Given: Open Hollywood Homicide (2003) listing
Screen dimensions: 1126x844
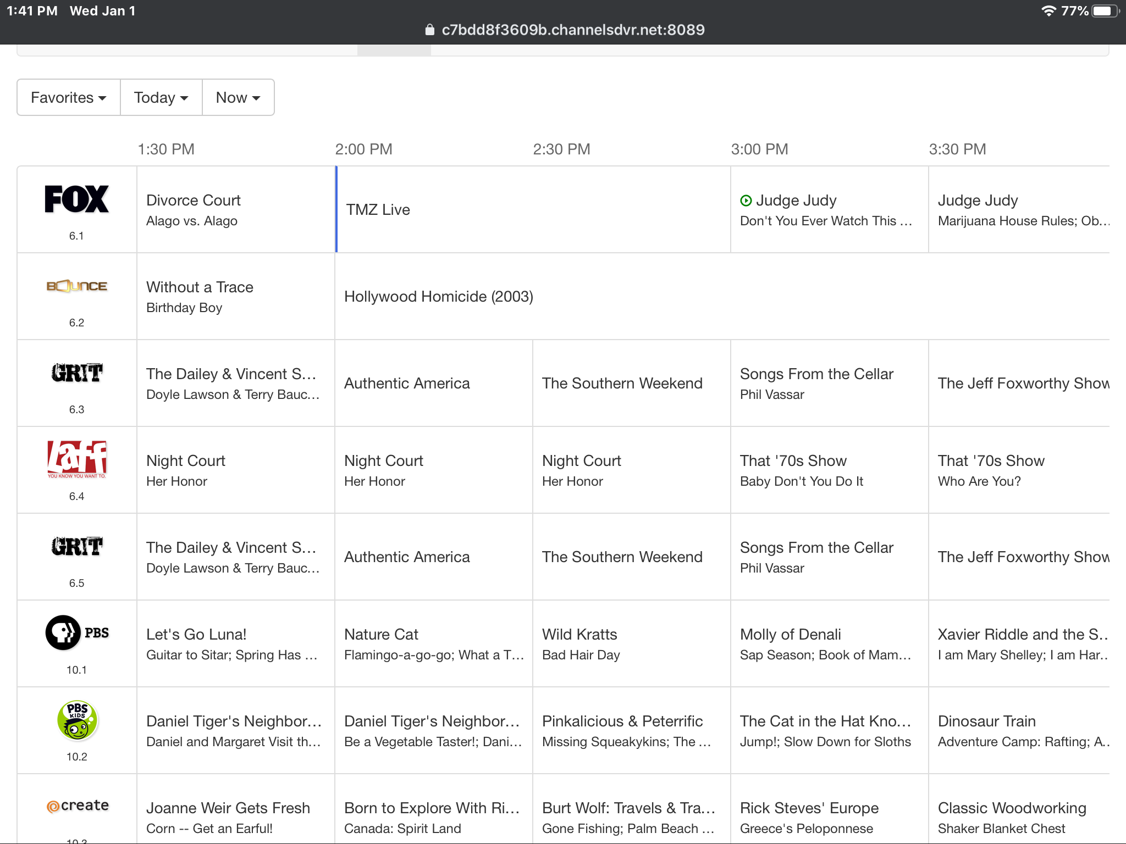Looking at the screenshot, I should 438,296.
